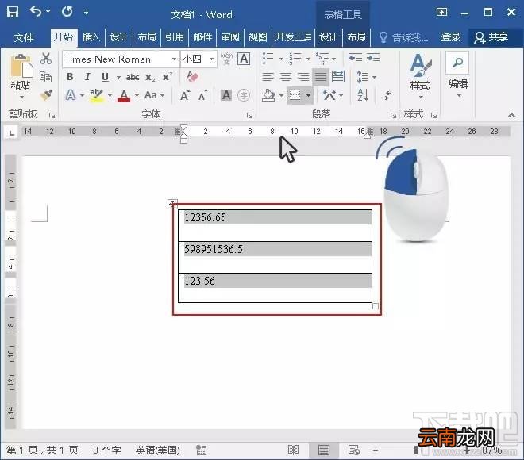Show or hide paragraph marks
This screenshot has width=524, height=460.
[x=387, y=95]
